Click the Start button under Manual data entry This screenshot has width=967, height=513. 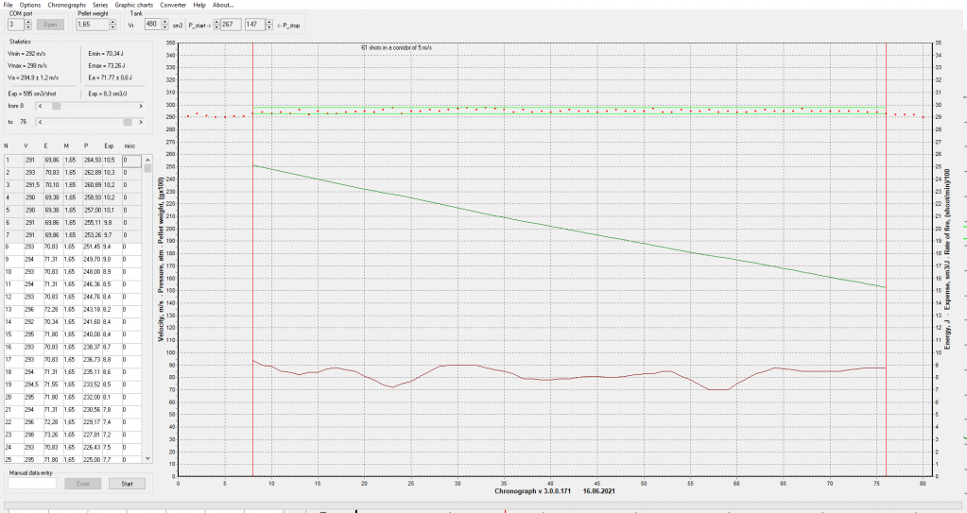pyautogui.click(x=127, y=484)
